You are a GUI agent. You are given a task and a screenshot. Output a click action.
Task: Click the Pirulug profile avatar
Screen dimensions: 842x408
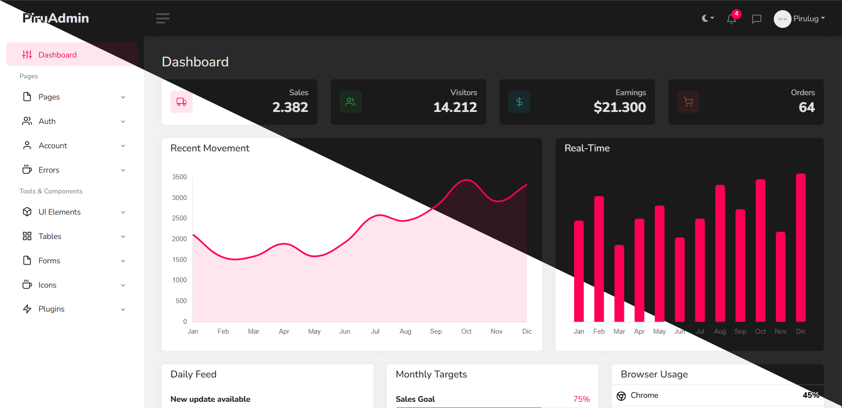[782, 19]
